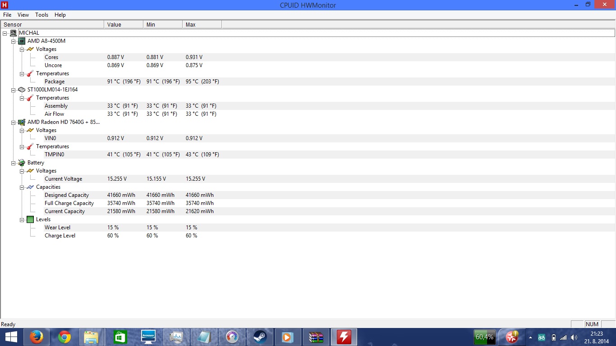Click the AMD A8-4500M processor chip icon

coord(22,41)
